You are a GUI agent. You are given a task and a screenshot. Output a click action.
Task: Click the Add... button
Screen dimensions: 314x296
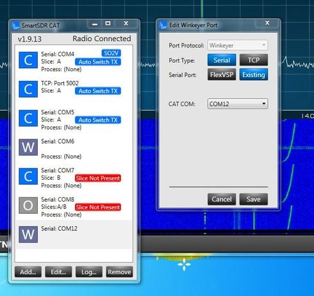(x=28, y=272)
